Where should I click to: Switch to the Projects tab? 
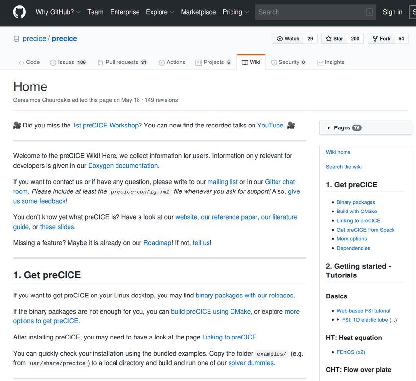point(213,62)
